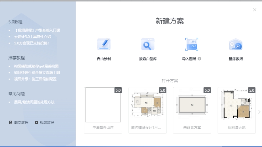
Task: Show next plans with right arrow
Action: (x=259, y=112)
